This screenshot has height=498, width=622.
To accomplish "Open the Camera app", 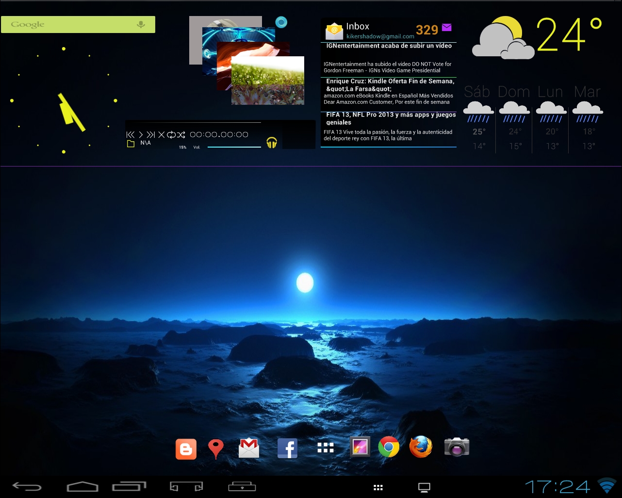I will click(456, 448).
